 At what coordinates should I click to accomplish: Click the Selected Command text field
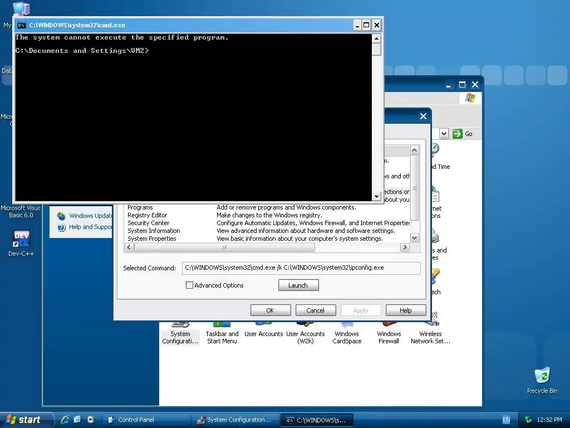301,268
